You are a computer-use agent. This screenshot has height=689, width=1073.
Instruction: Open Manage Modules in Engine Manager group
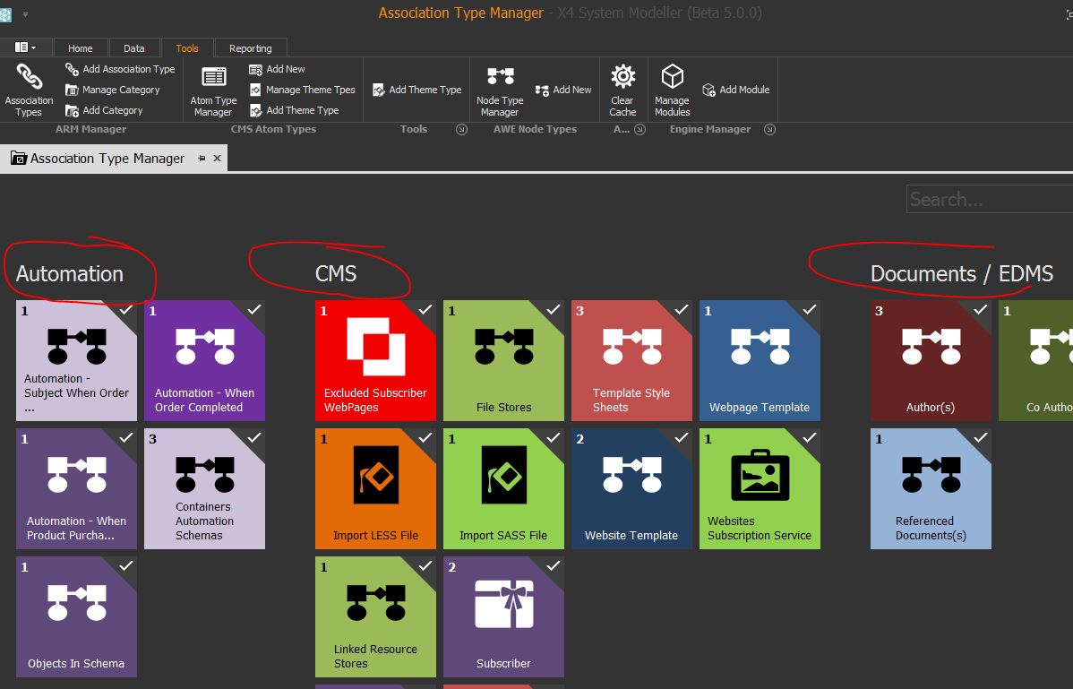point(672,90)
